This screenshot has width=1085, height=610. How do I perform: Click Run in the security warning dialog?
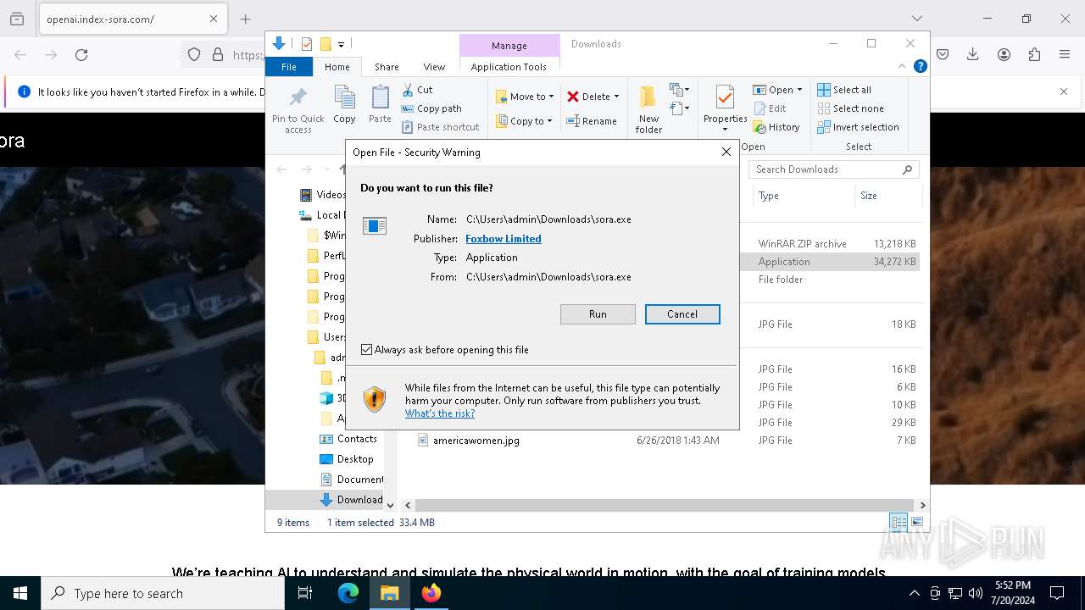598,314
